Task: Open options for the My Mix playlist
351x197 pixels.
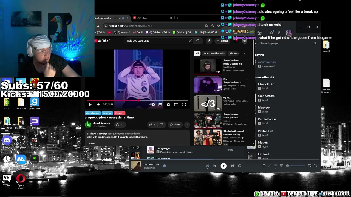Action: 247,98
